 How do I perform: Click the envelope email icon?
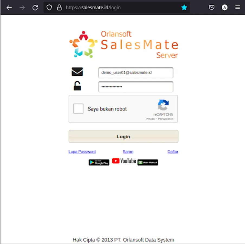(77, 72)
